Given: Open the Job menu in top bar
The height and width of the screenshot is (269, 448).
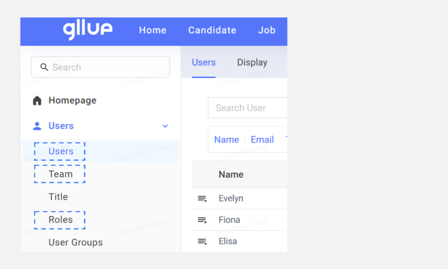Looking at the screenshot, I should (267, 30).
